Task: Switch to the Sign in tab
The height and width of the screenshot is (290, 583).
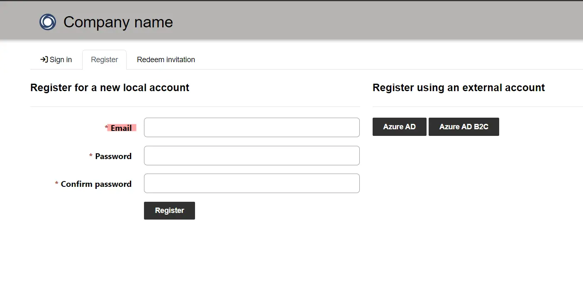Action: click(x=60, y=59)
